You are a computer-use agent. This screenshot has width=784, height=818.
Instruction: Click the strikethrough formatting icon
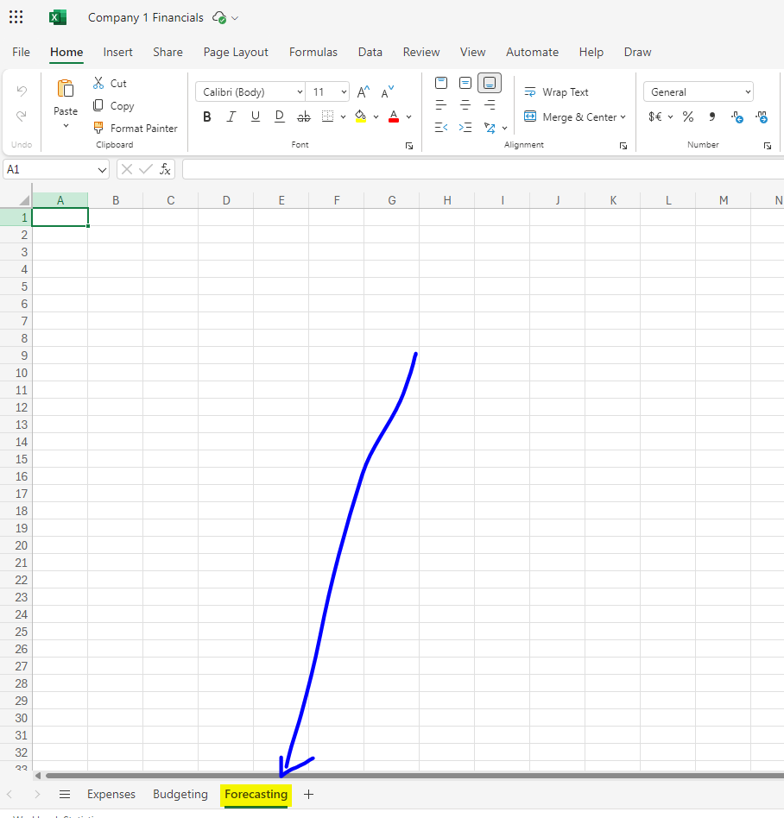tap(303, 116)
